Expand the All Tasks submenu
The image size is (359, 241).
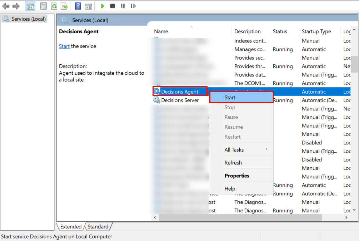(241, 149)
